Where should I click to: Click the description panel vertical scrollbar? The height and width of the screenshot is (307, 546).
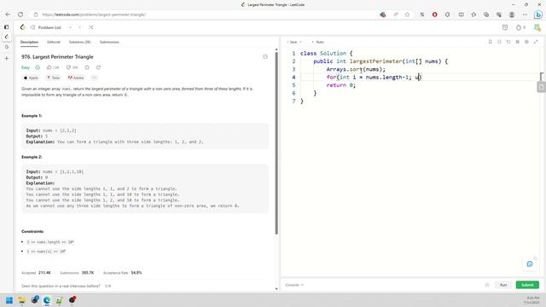(x=276, y=142)
